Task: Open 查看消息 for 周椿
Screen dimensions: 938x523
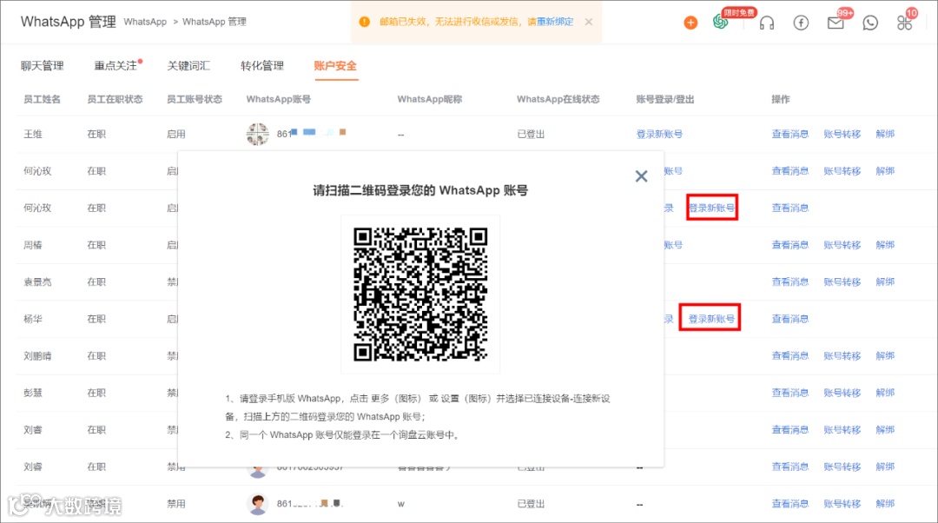Action: (790, 245)
